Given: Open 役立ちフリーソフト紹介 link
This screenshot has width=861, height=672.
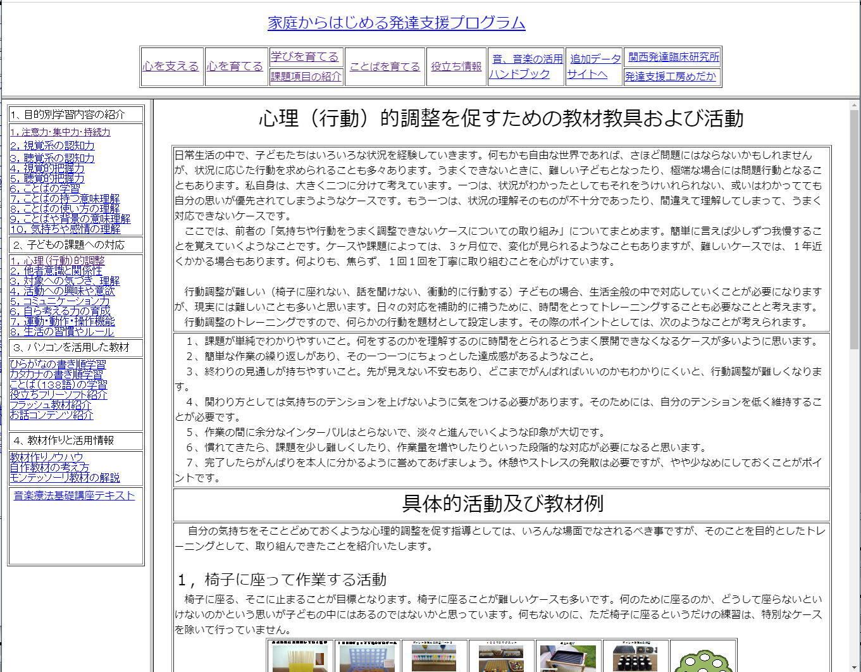Looking at the screenshot, I should click(58, 395).
